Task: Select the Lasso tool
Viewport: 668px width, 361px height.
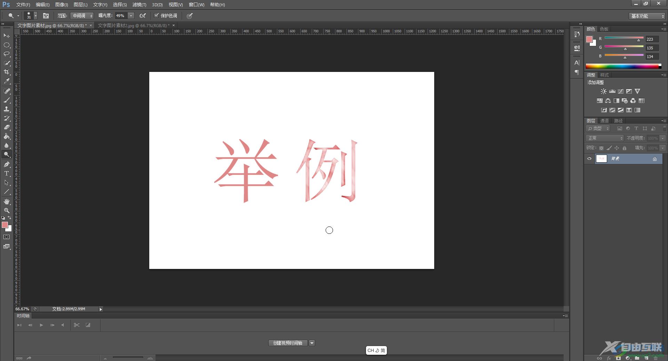Action: tap(7, 54)
